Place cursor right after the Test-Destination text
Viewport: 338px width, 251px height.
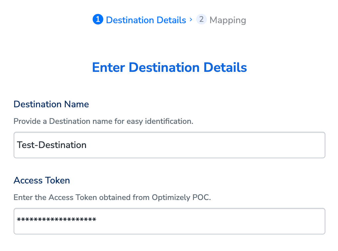(x=87, y=145)
